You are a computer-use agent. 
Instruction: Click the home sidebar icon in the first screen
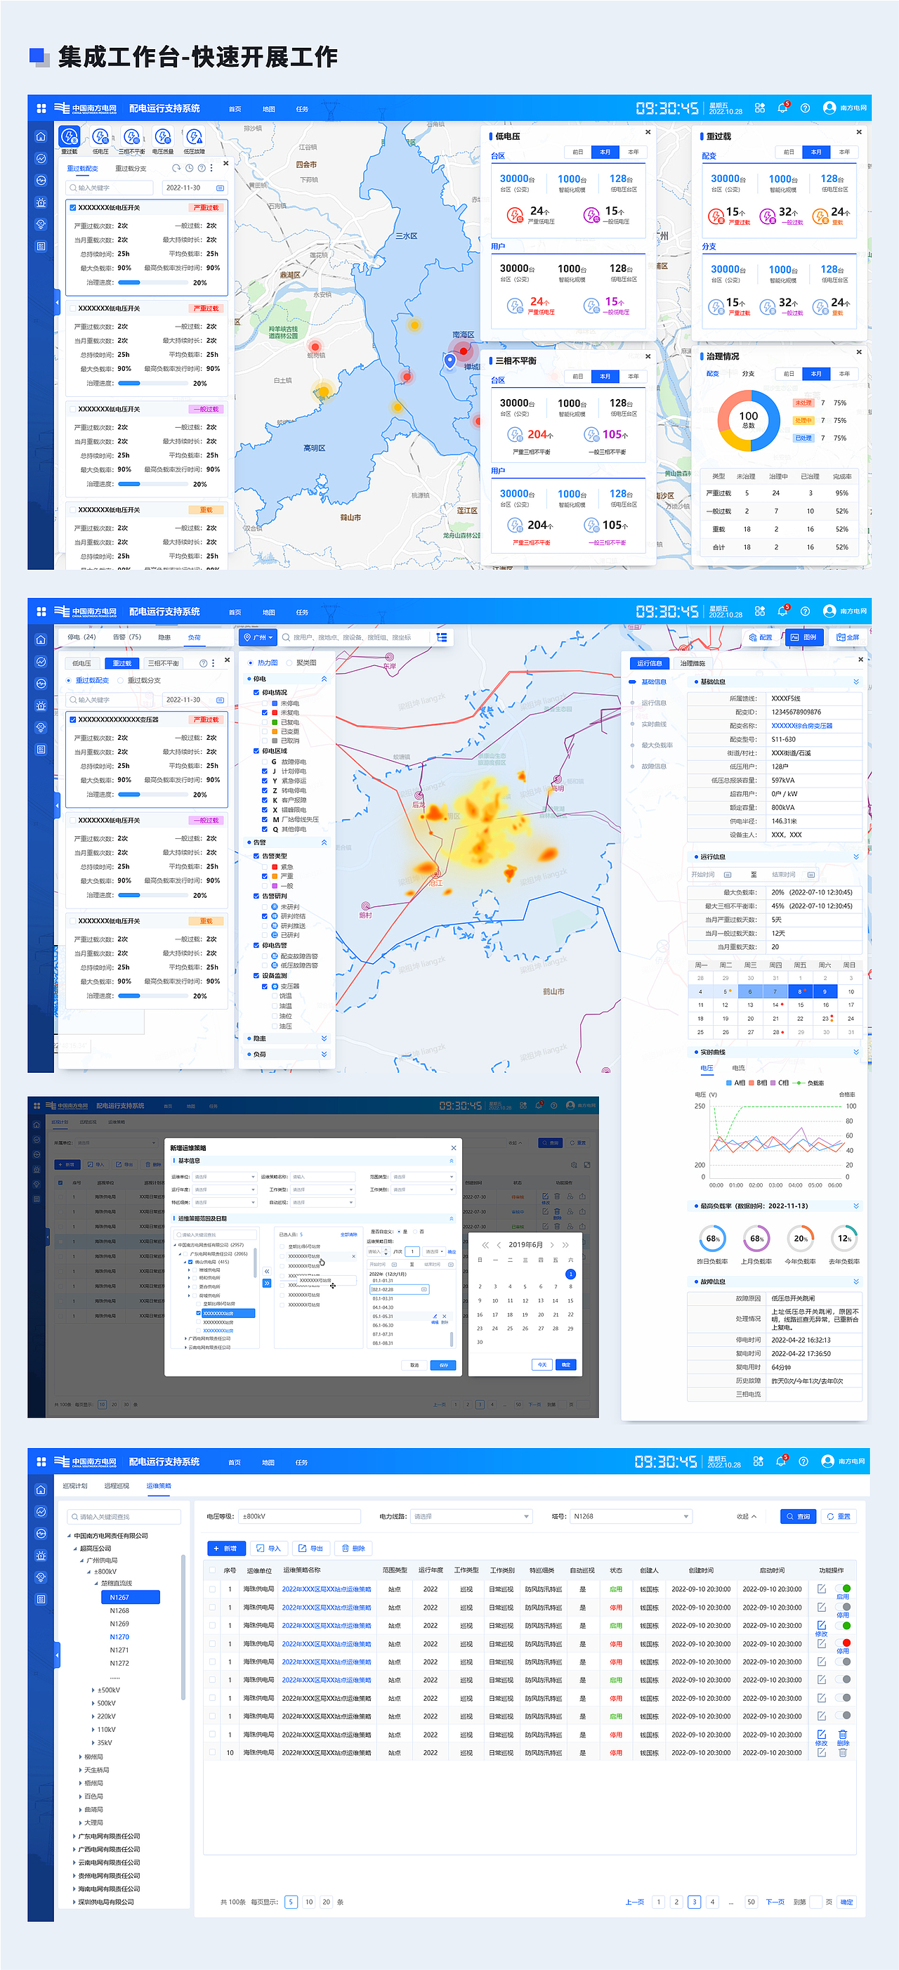pos(41,137)
